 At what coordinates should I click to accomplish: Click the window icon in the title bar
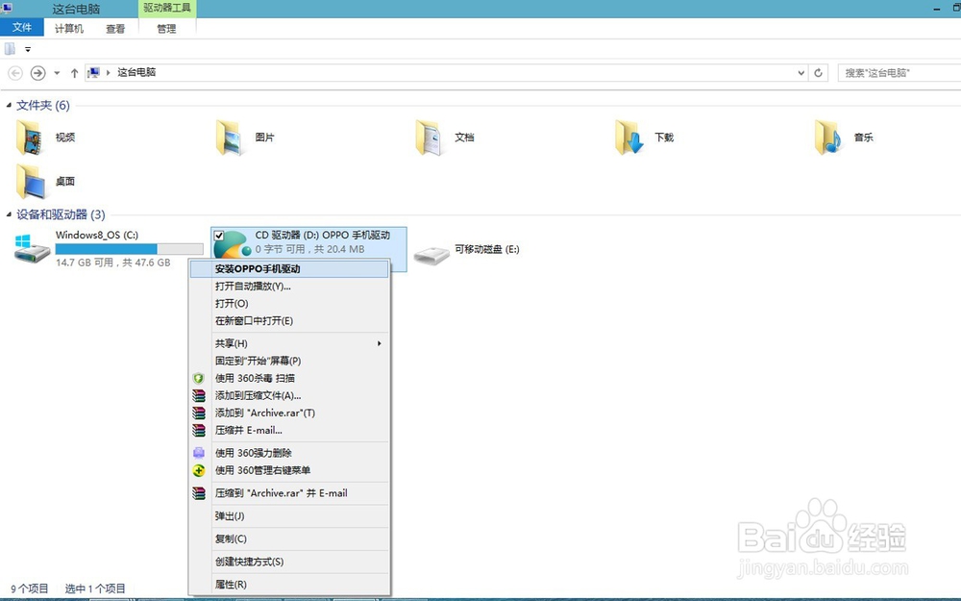coord(7,8)
